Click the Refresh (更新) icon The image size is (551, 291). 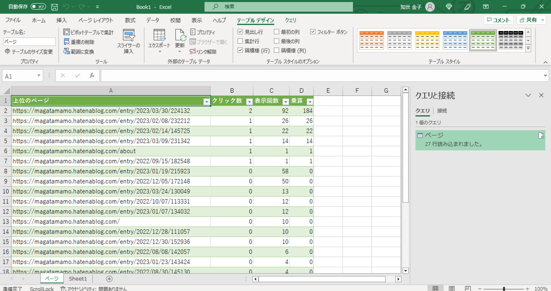(x=180, y=36)
